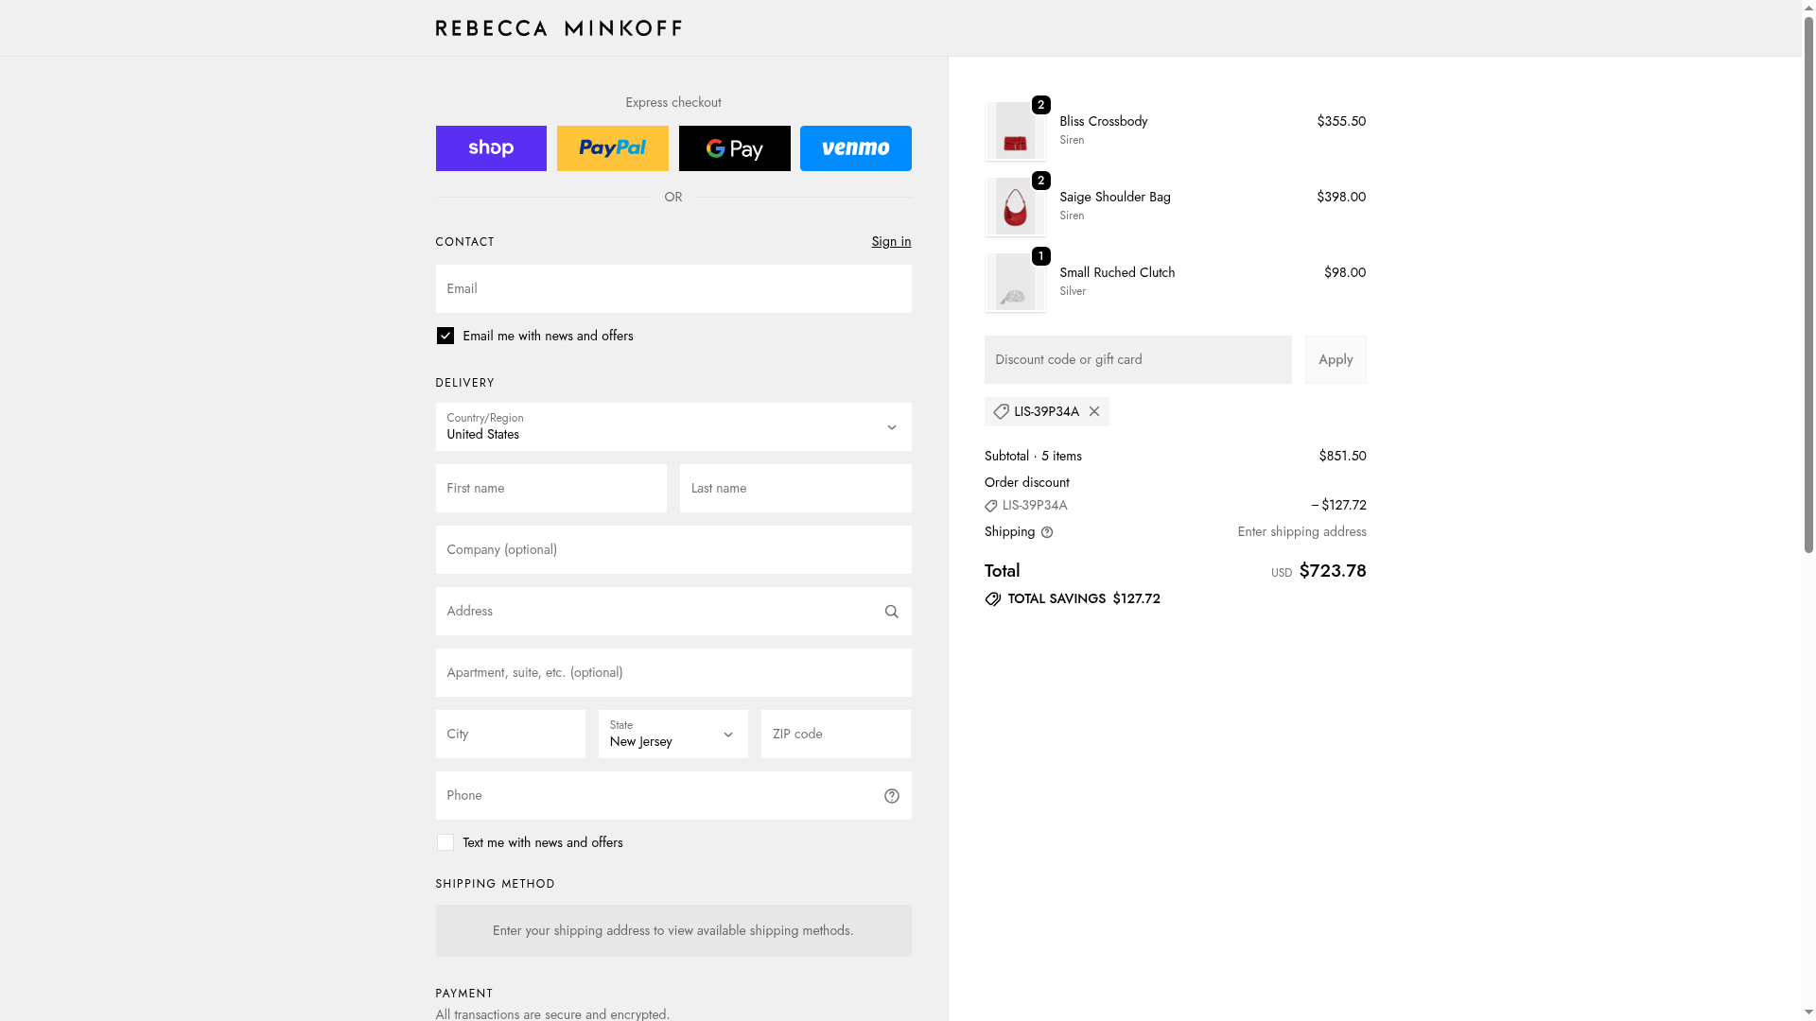Viewport: 1816px width, 1021px height.
Task: Open the phone field help icon
Action: [x=891, y=796]
